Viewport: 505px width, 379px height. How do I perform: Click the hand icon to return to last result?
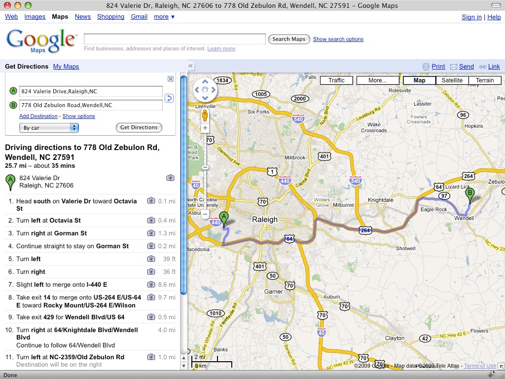[205, 90]
